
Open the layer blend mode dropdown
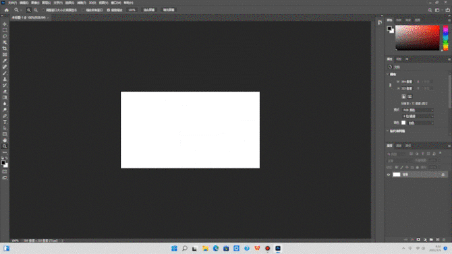[399, 161]
